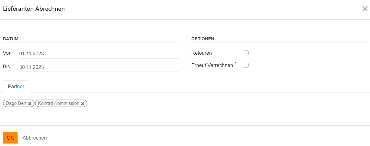The width and height of the screenshot is (370, 146).
Task: Click the Erneut Verrechnen label
Action: point(212,65)
